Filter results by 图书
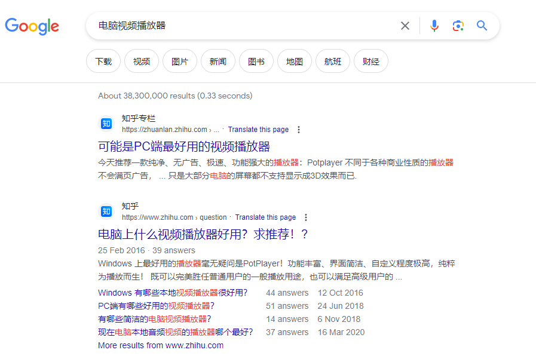 click(256, 61)
